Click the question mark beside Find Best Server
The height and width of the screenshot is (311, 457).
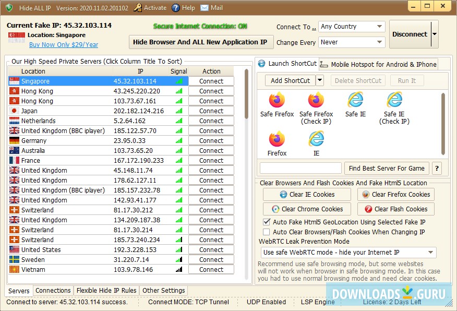click(x=437, y=168)
